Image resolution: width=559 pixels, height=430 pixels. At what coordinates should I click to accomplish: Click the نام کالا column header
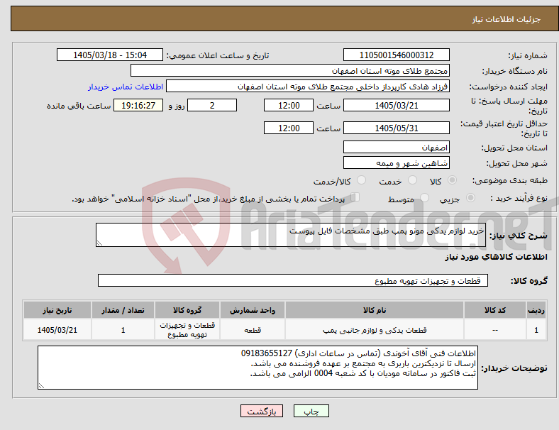click(x=375, y=310)
